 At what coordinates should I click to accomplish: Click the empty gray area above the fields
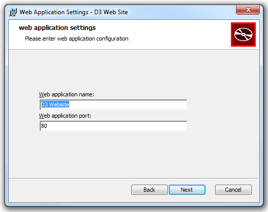[133, 70]
